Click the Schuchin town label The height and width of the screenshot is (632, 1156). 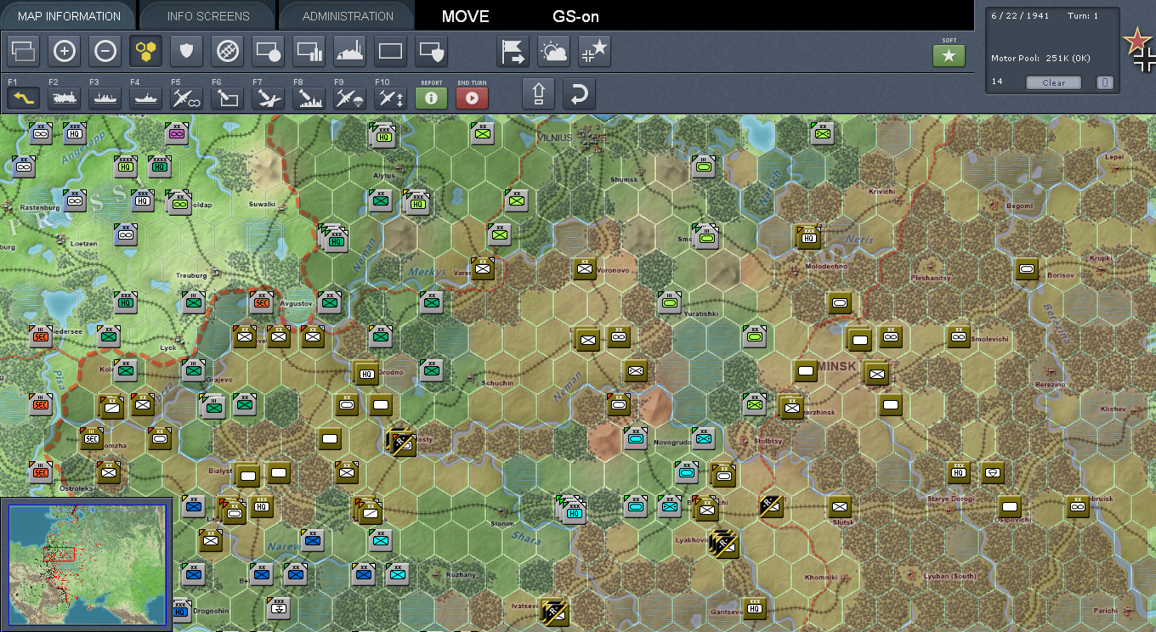coord(498,383)
